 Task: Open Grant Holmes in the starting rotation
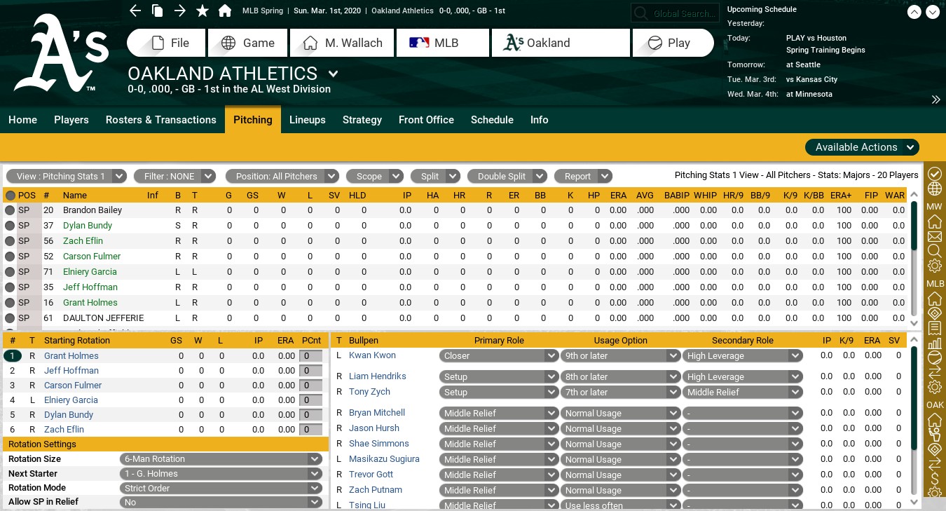(x=71, y=355)
